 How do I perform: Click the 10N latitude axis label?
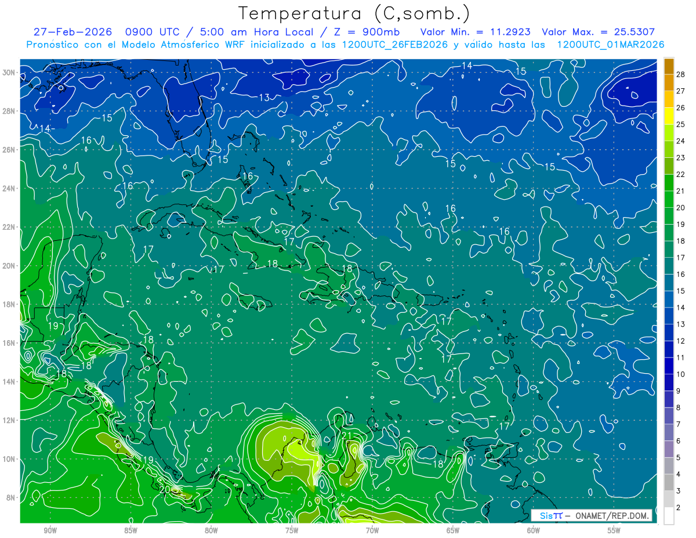(9, 459)
